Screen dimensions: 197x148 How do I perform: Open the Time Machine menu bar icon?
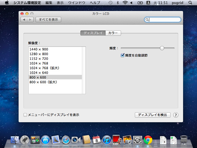(110, 3)
